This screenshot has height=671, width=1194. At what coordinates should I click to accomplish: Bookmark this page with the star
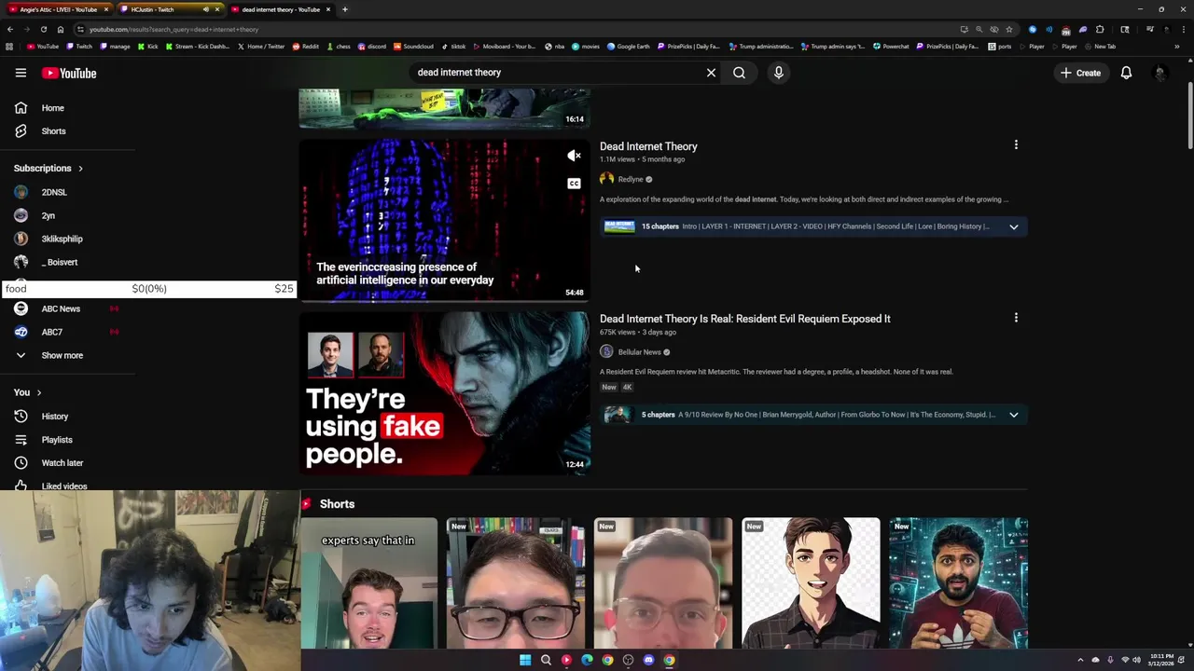click(1008, 29)
